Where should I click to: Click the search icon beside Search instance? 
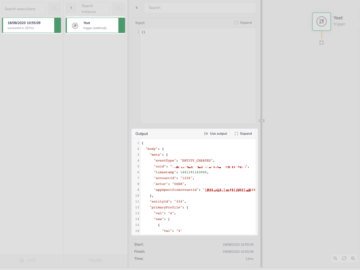(118, 8)
